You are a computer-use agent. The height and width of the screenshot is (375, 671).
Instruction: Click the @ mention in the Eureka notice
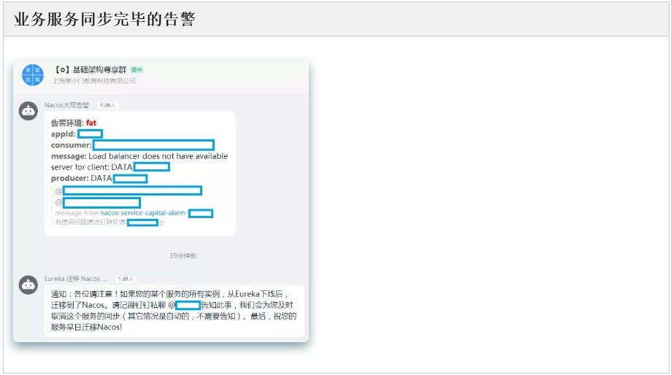185,305
